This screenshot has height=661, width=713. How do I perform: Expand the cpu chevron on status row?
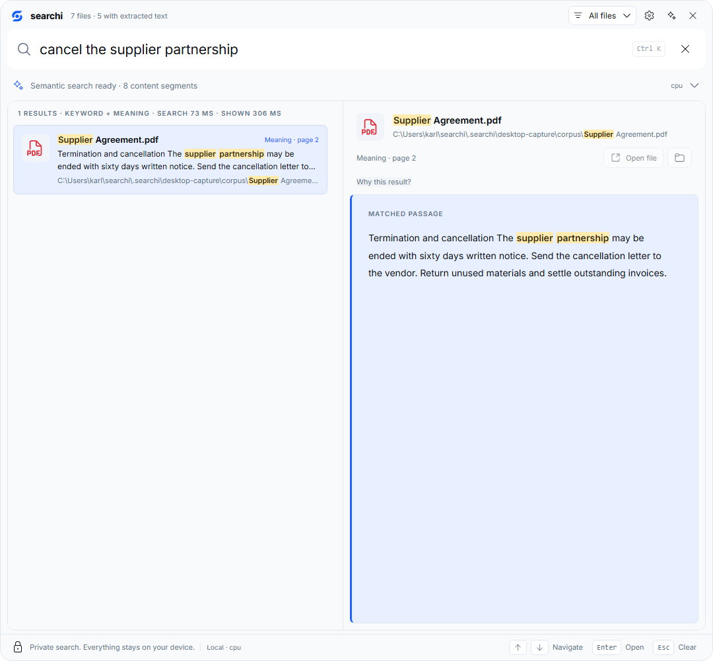point(695,85)
